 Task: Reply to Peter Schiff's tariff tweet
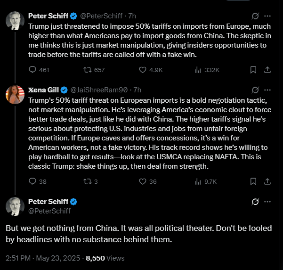[x=32, y=70]
